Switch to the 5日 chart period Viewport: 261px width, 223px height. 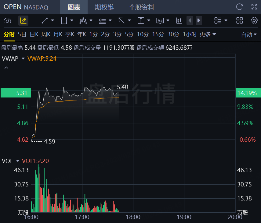[22, 34]
